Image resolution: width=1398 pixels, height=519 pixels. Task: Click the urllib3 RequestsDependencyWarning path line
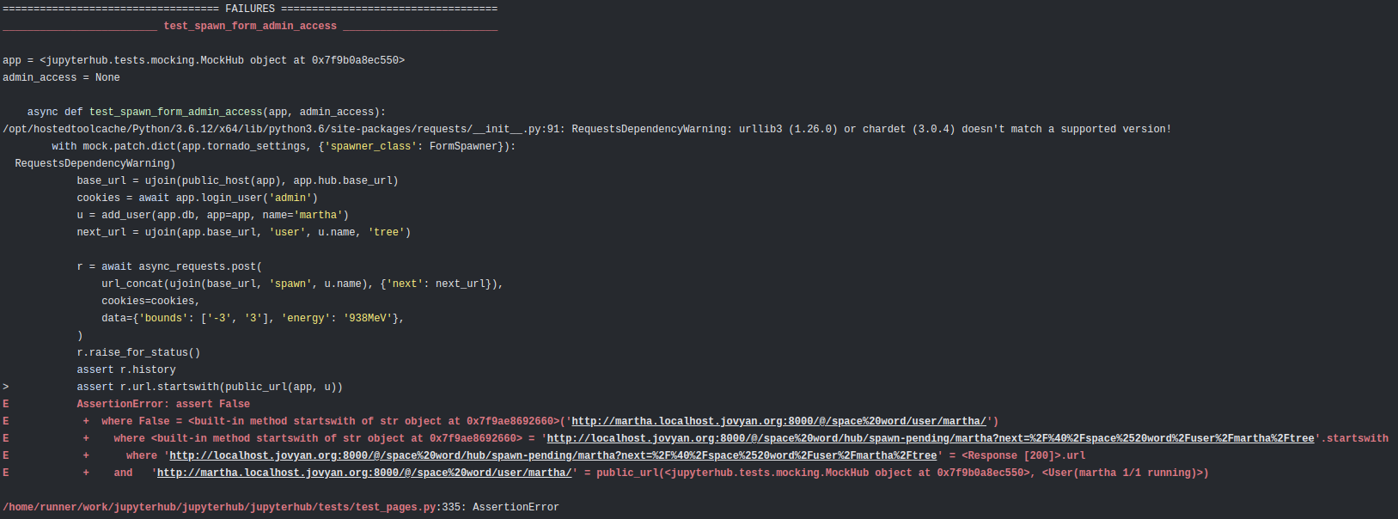(x=587, y=129)
